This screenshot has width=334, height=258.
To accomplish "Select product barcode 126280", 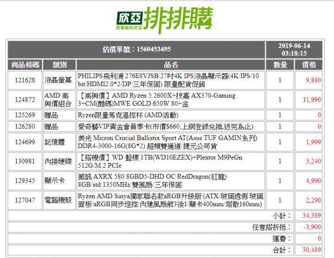I will (25, 126).
